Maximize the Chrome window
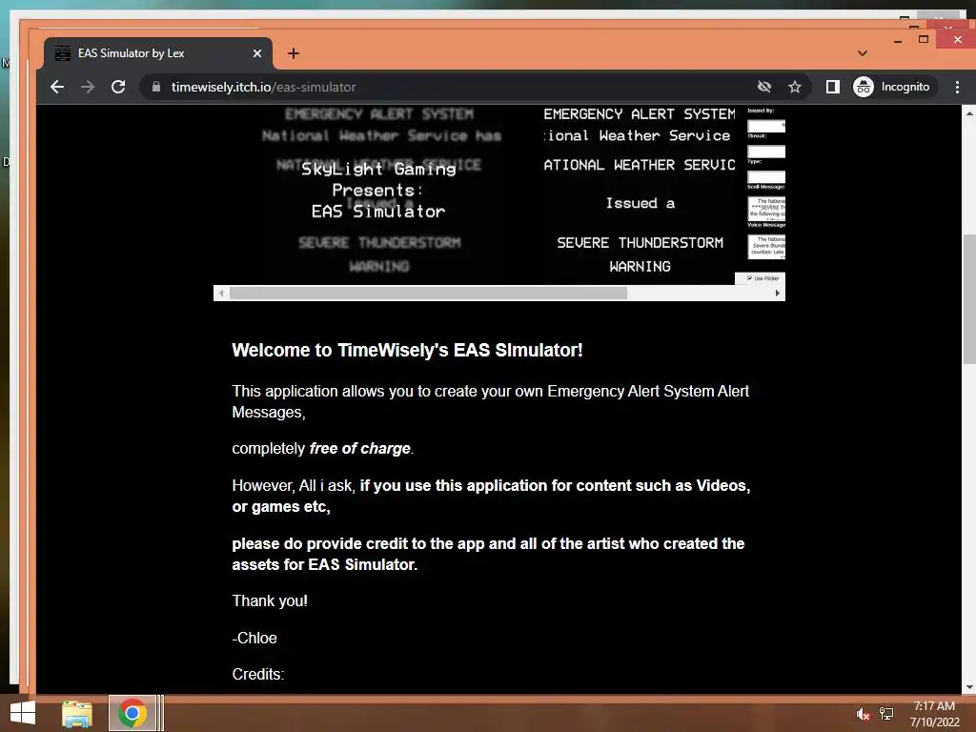 point(924,40)
